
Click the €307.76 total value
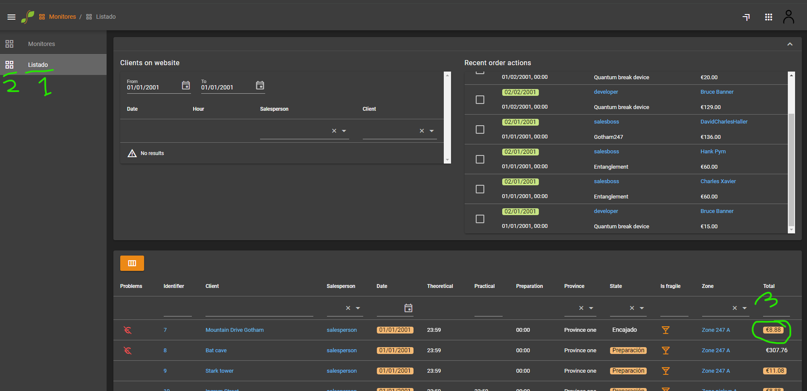(776, 351)
